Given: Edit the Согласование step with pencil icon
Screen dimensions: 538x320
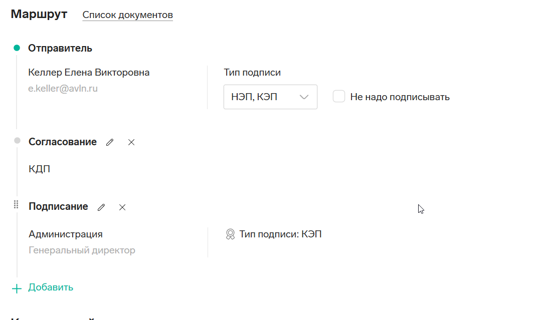Looking at the screenshot, I should click(x=110, y=142).
